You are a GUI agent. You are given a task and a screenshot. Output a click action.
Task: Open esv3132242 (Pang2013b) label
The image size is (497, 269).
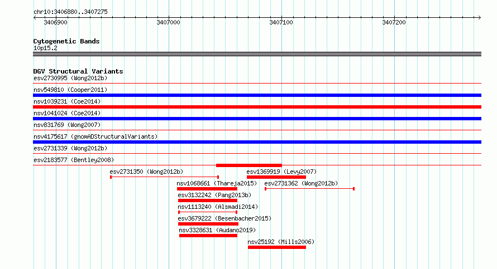(214, 195)
